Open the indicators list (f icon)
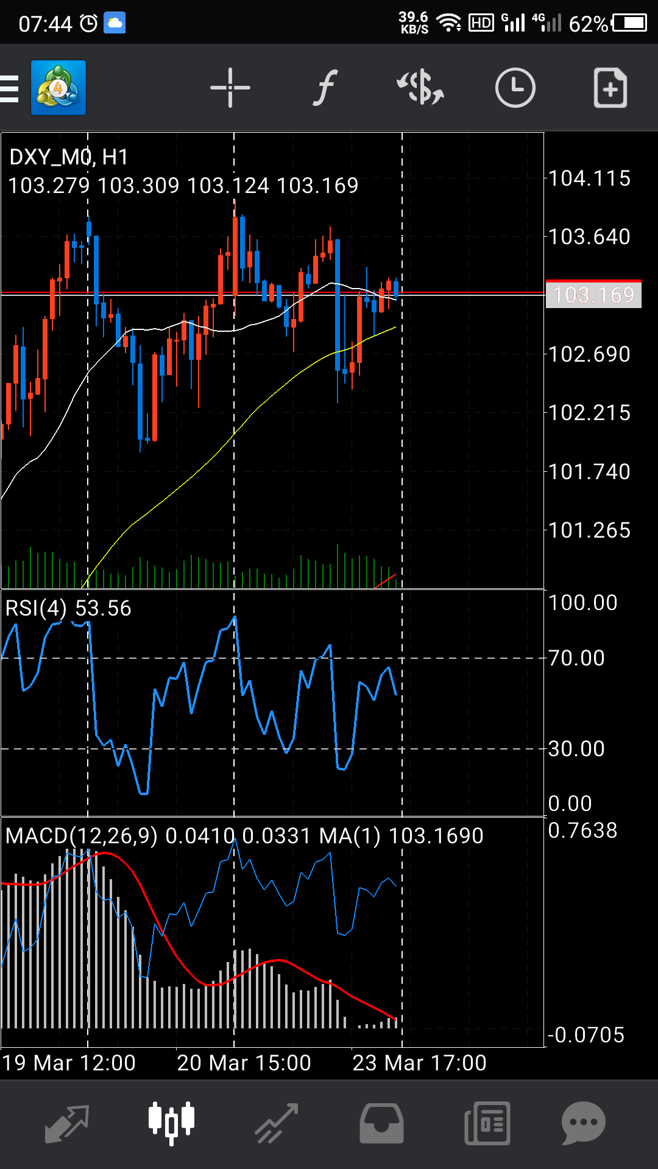The image size is (658, 1169). (325, 88)
